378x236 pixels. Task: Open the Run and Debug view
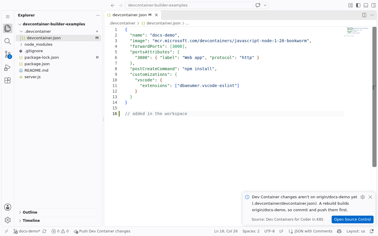8,68
